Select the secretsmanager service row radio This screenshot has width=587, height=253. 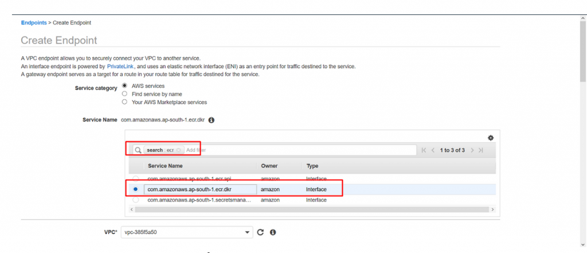(135, 200)
